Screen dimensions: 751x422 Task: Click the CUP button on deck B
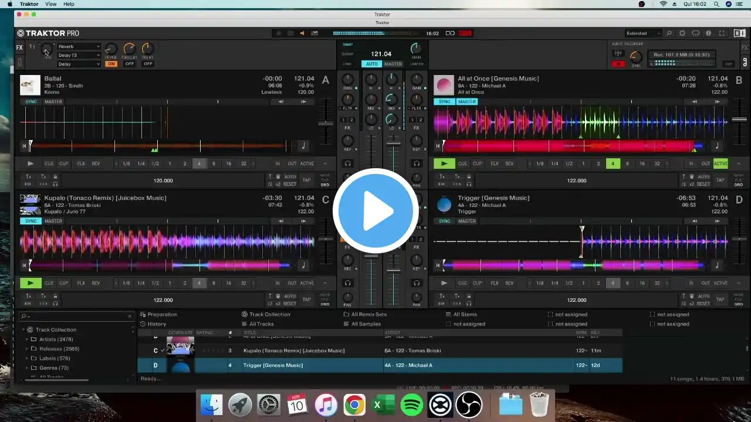pyautogui.click(x=478, y=164)
